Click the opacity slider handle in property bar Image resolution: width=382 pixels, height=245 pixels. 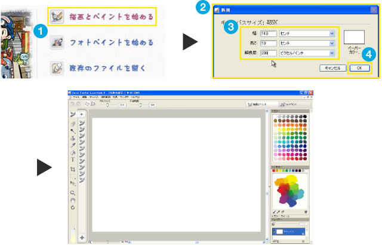tap(140, 105)
